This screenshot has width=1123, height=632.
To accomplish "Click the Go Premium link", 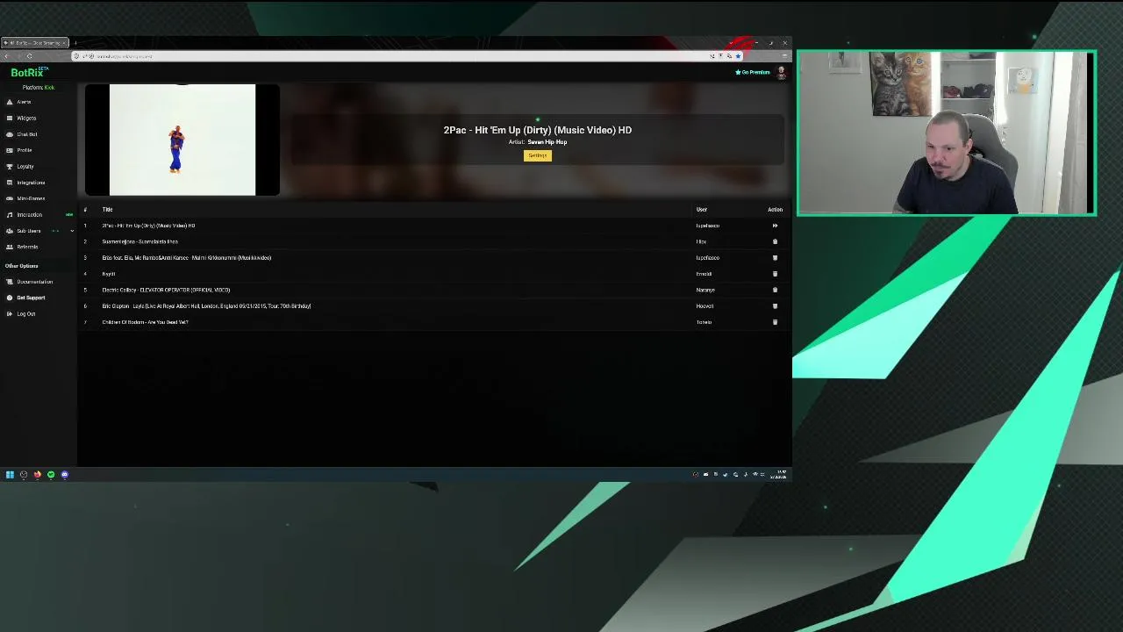I will tap(753, 73).
